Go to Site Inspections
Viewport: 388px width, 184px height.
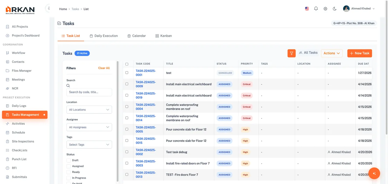(x=23, y=141)
